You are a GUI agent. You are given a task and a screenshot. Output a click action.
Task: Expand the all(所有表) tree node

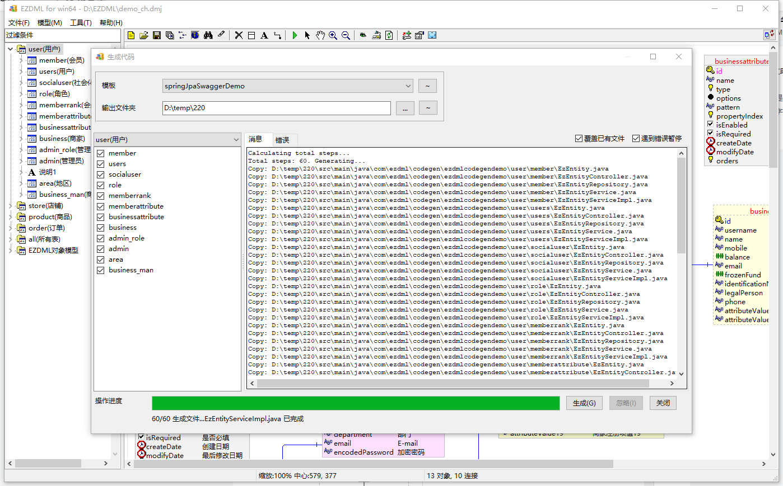10,239
